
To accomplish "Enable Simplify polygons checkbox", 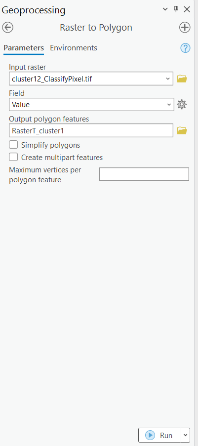I will [13, 145].
